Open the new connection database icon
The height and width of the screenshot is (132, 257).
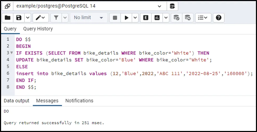pos(172,6)
